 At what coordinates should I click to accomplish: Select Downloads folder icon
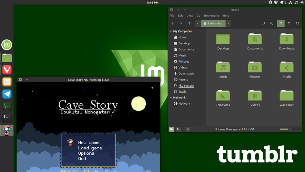pos(286,39)
